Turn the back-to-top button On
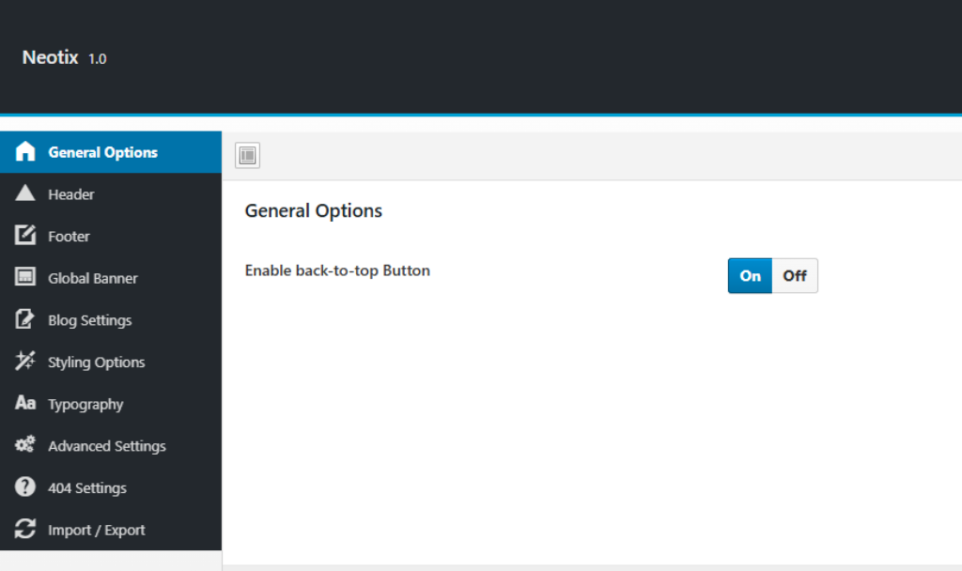962x571 pixels. [x=750, y=276]
